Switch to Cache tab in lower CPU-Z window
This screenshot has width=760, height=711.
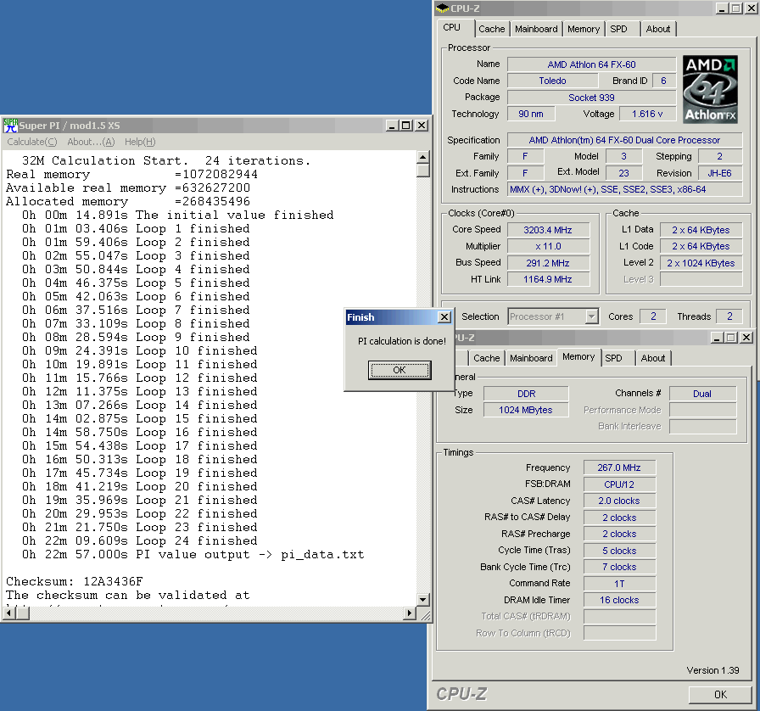pyautogui.click(x=487, y=358)
